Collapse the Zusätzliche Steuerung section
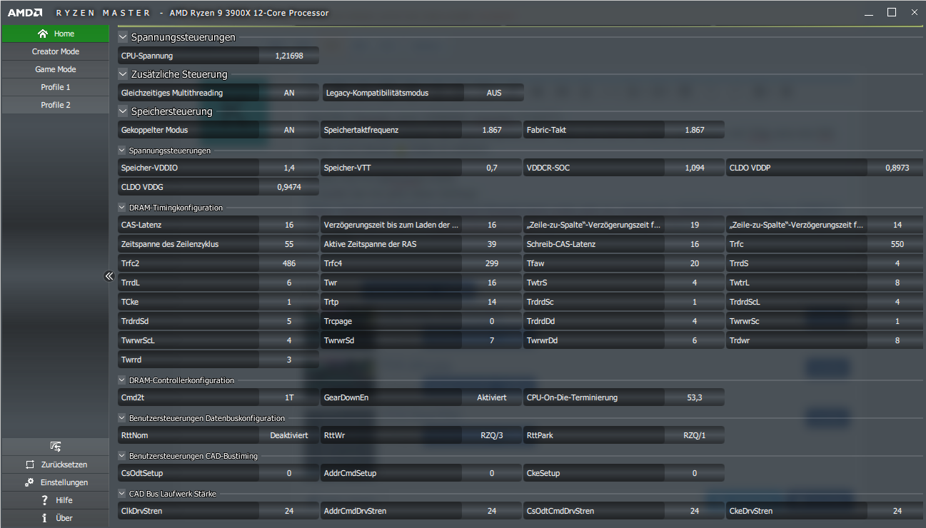Screen dimensions: 926x528 124,74
